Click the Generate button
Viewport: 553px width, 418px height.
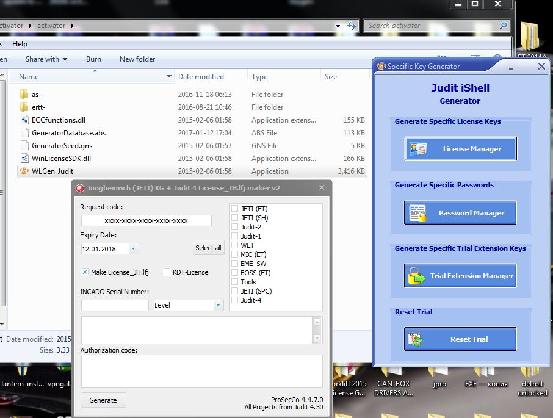(x=103, y=400)
